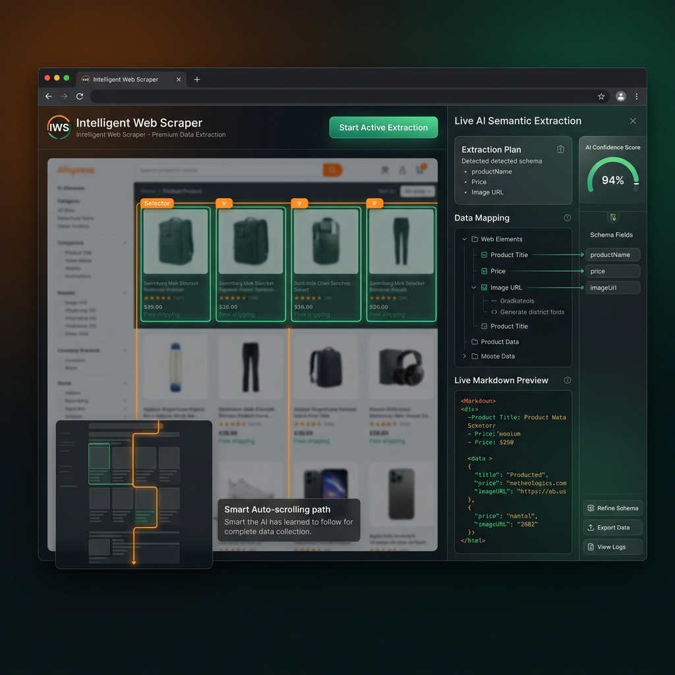Open the shopping cart icon in the shop page
Image resolution: width=675 pixels, height=675 pixels.
click(x=420, y=169)
